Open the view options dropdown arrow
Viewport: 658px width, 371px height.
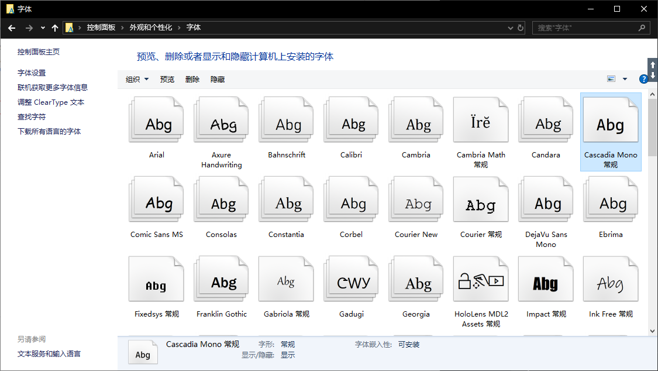pos(625,78)
